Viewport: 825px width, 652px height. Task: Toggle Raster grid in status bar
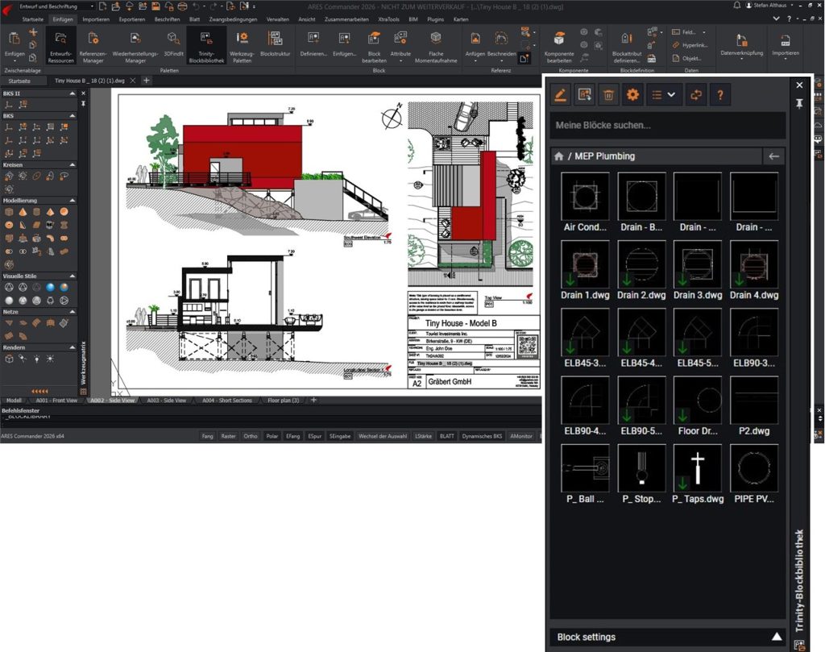click(229, 436)
